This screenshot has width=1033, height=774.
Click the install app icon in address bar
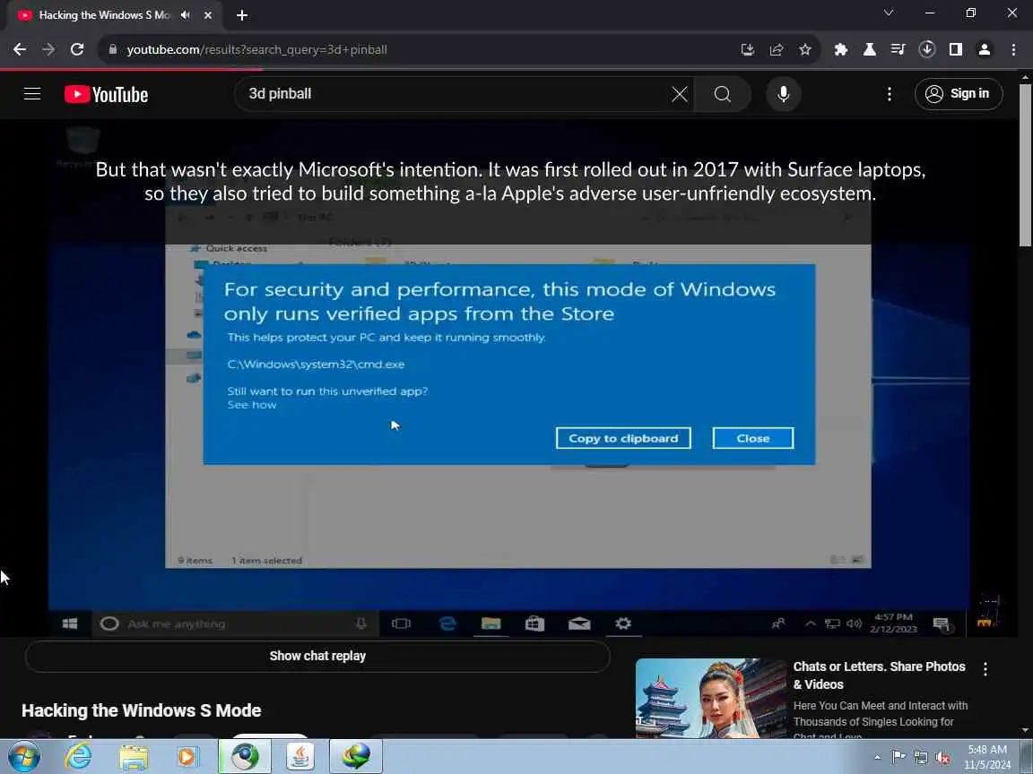(x=747, y=49)
